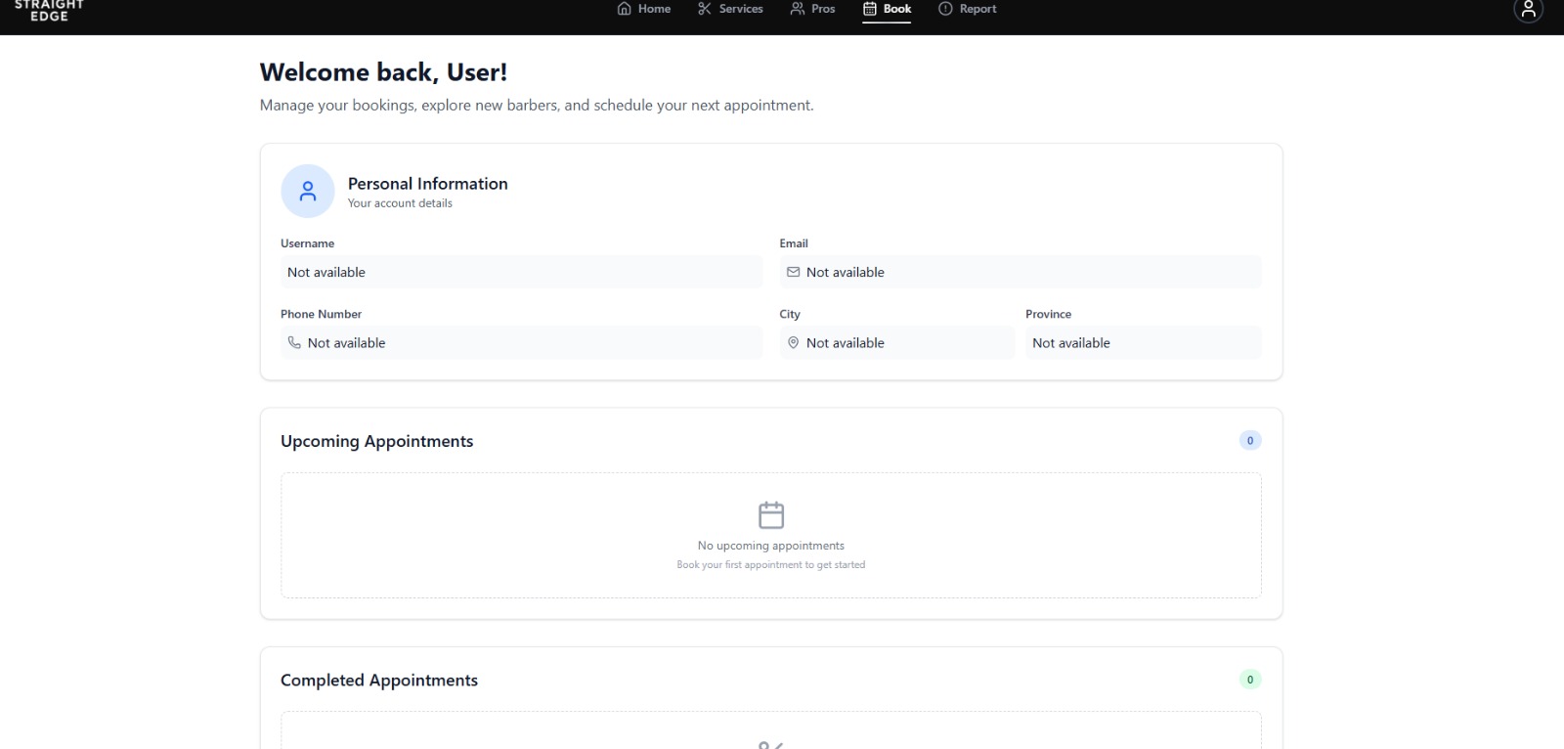Click the Personal Information avatar icon
The width and height of the screenshot is (1564, 749).
click(x=308, y=191)
